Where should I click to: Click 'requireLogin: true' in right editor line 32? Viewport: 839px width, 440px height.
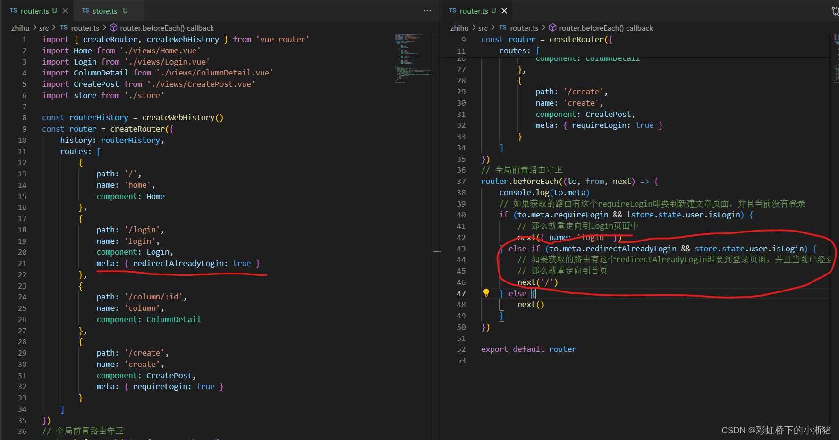613,125
